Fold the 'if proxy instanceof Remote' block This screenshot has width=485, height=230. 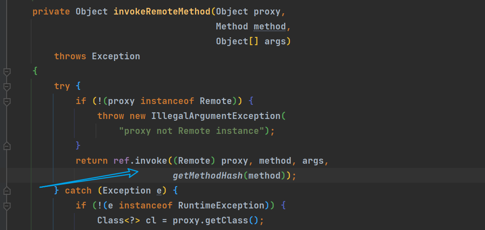click(x=6, y=102)
